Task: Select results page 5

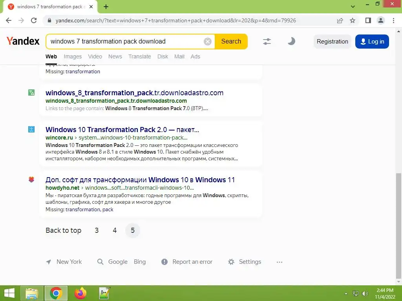Action: coord(133,230)
